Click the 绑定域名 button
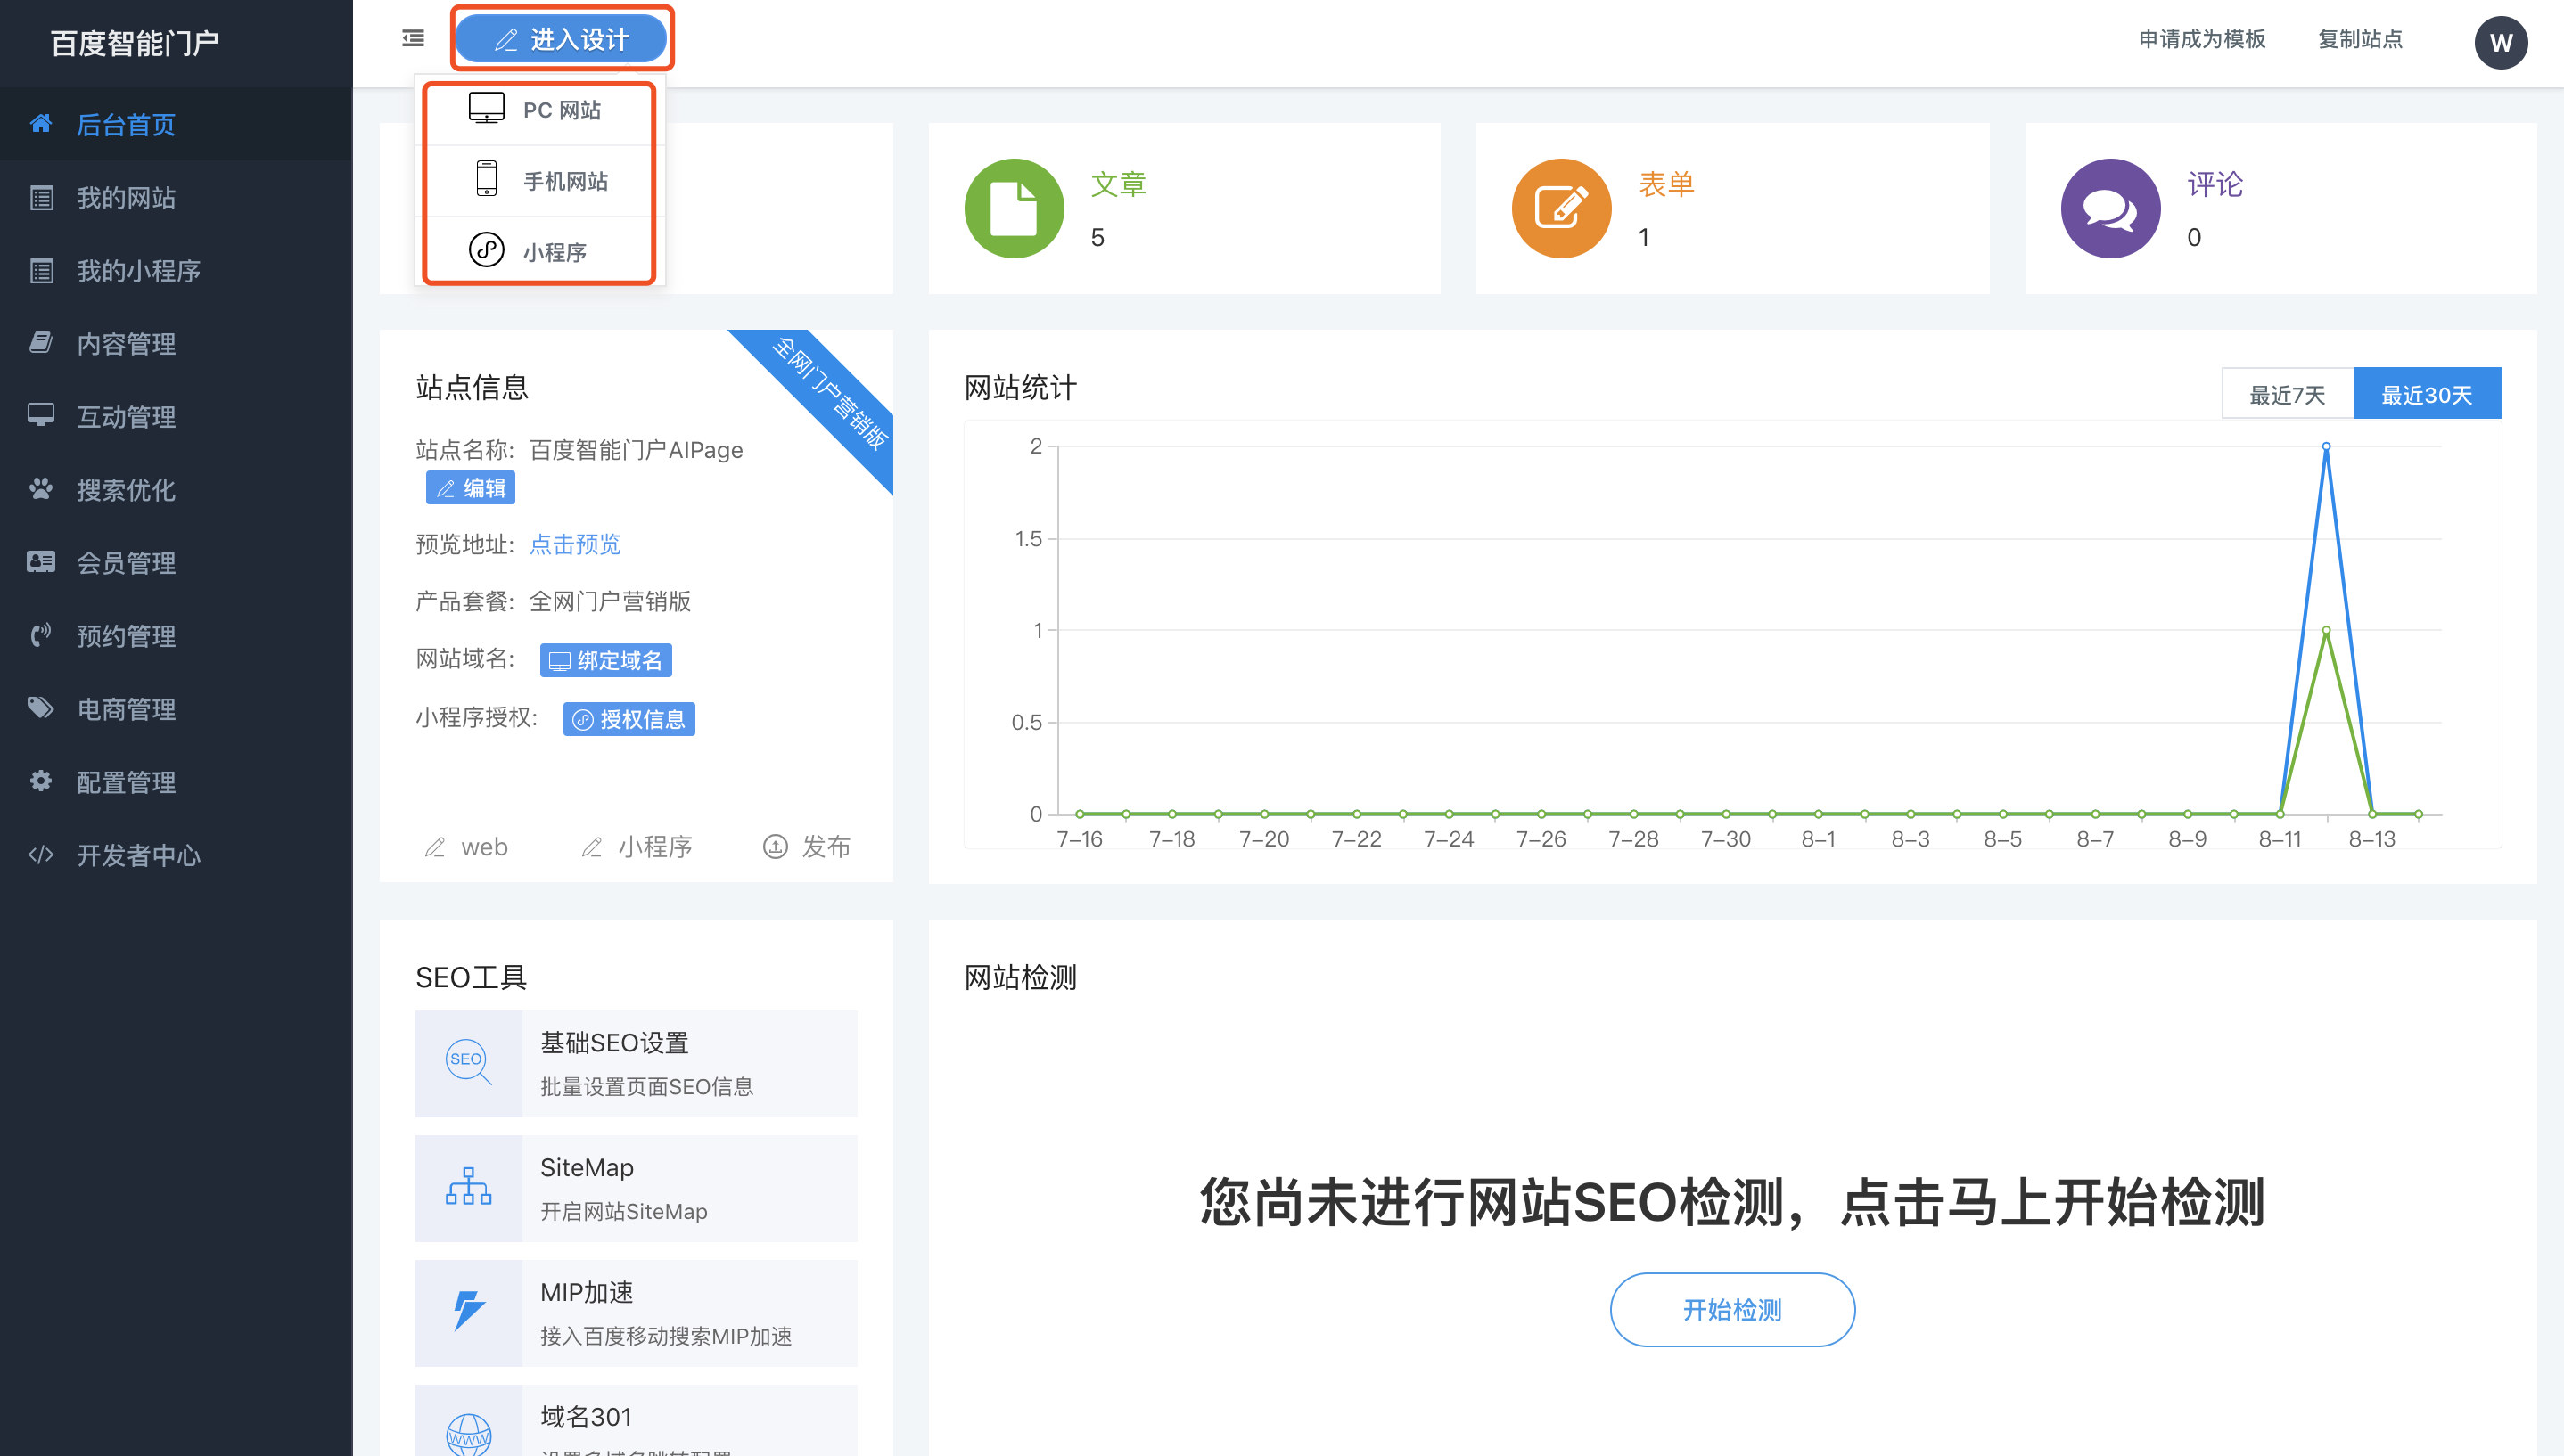The image size is (2564, 1456). pos(605,661)
